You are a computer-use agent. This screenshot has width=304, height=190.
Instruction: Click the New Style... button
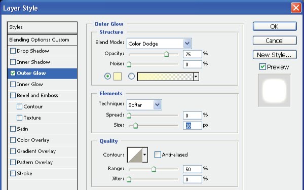(x=275, y=55)
